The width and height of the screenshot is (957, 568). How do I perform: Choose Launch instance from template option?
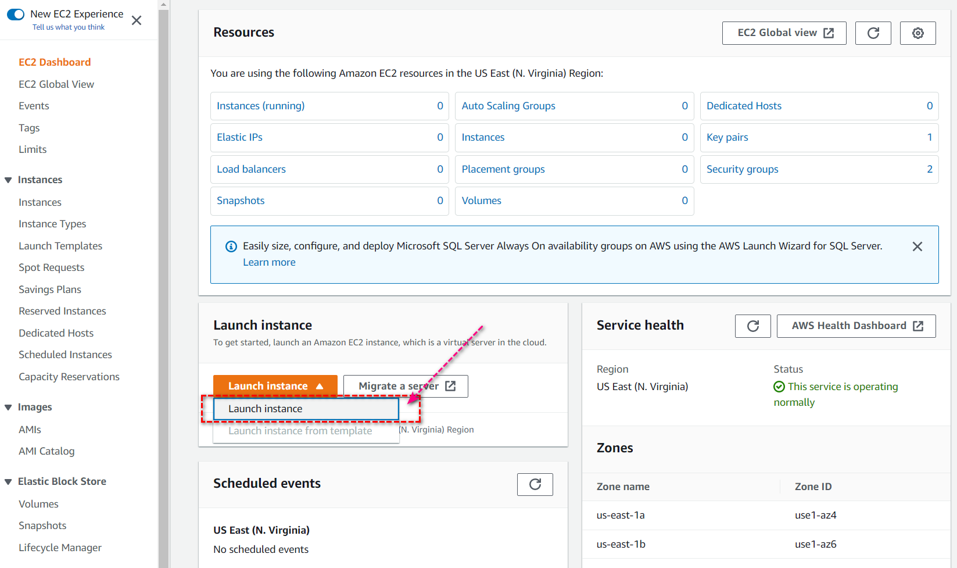[300, 431]
